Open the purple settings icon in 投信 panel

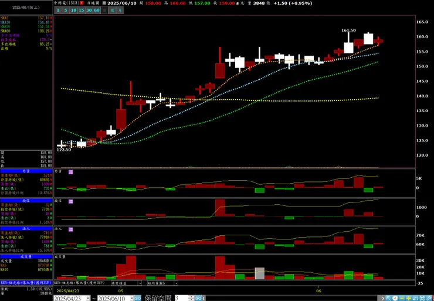(70, 201)
